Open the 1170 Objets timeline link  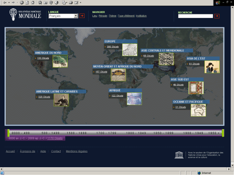[x=55, y=138]
